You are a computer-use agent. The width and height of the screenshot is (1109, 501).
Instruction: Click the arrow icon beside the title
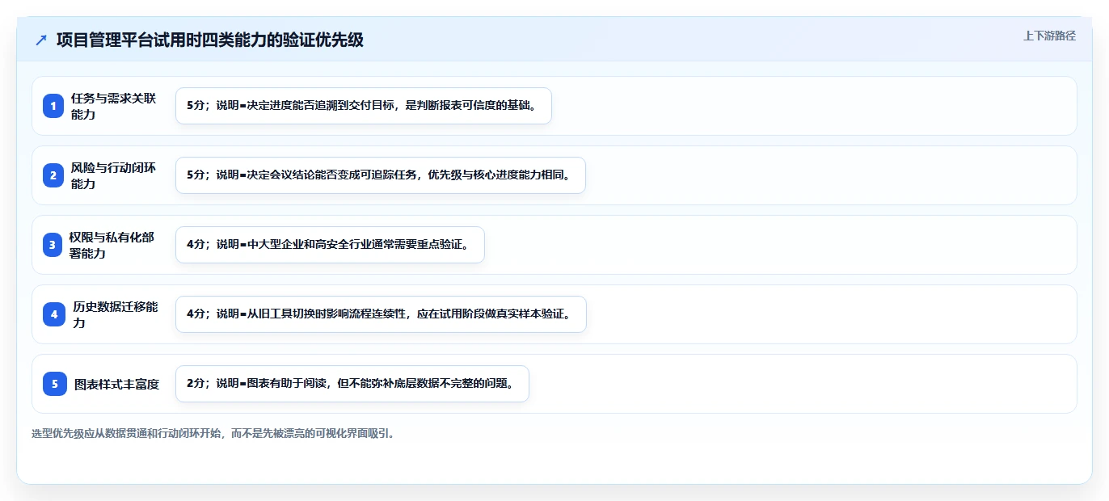click(x=41, y=40)
